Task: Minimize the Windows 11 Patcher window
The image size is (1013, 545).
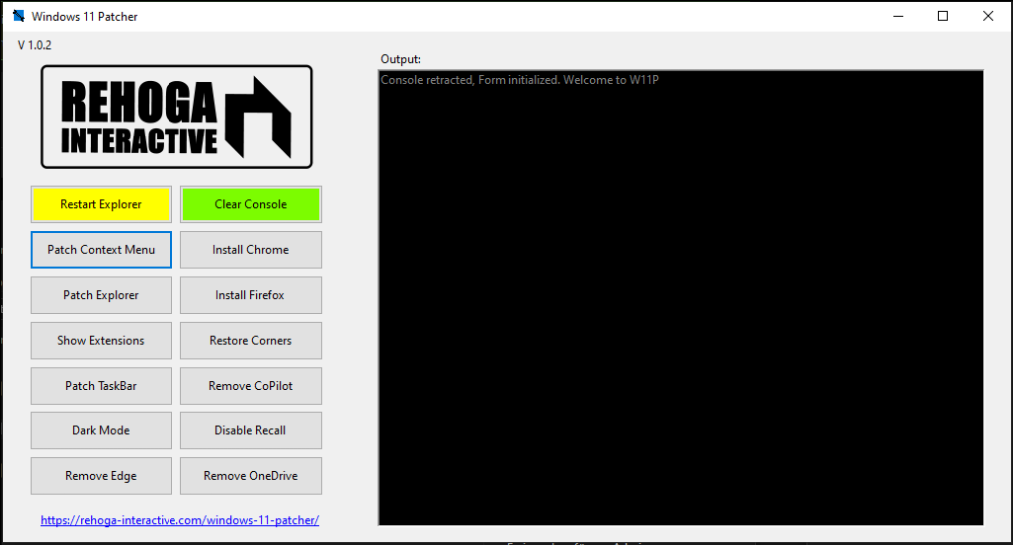Action: click(898, 16)
